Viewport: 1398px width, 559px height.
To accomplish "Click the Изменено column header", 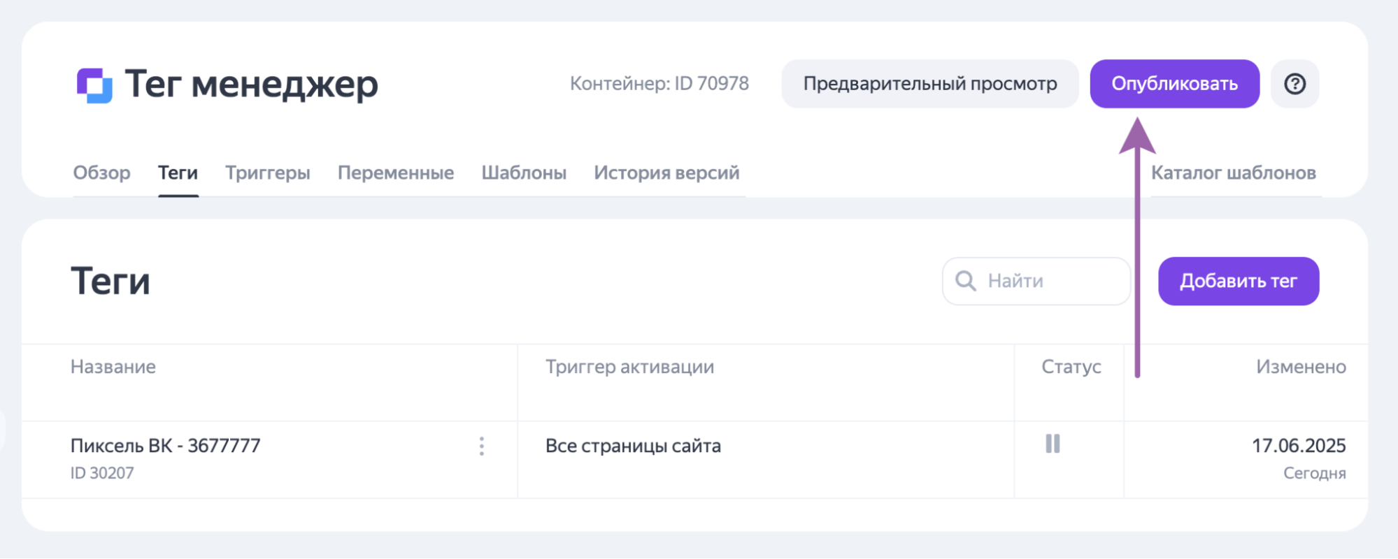I will tap(1301, 367).
